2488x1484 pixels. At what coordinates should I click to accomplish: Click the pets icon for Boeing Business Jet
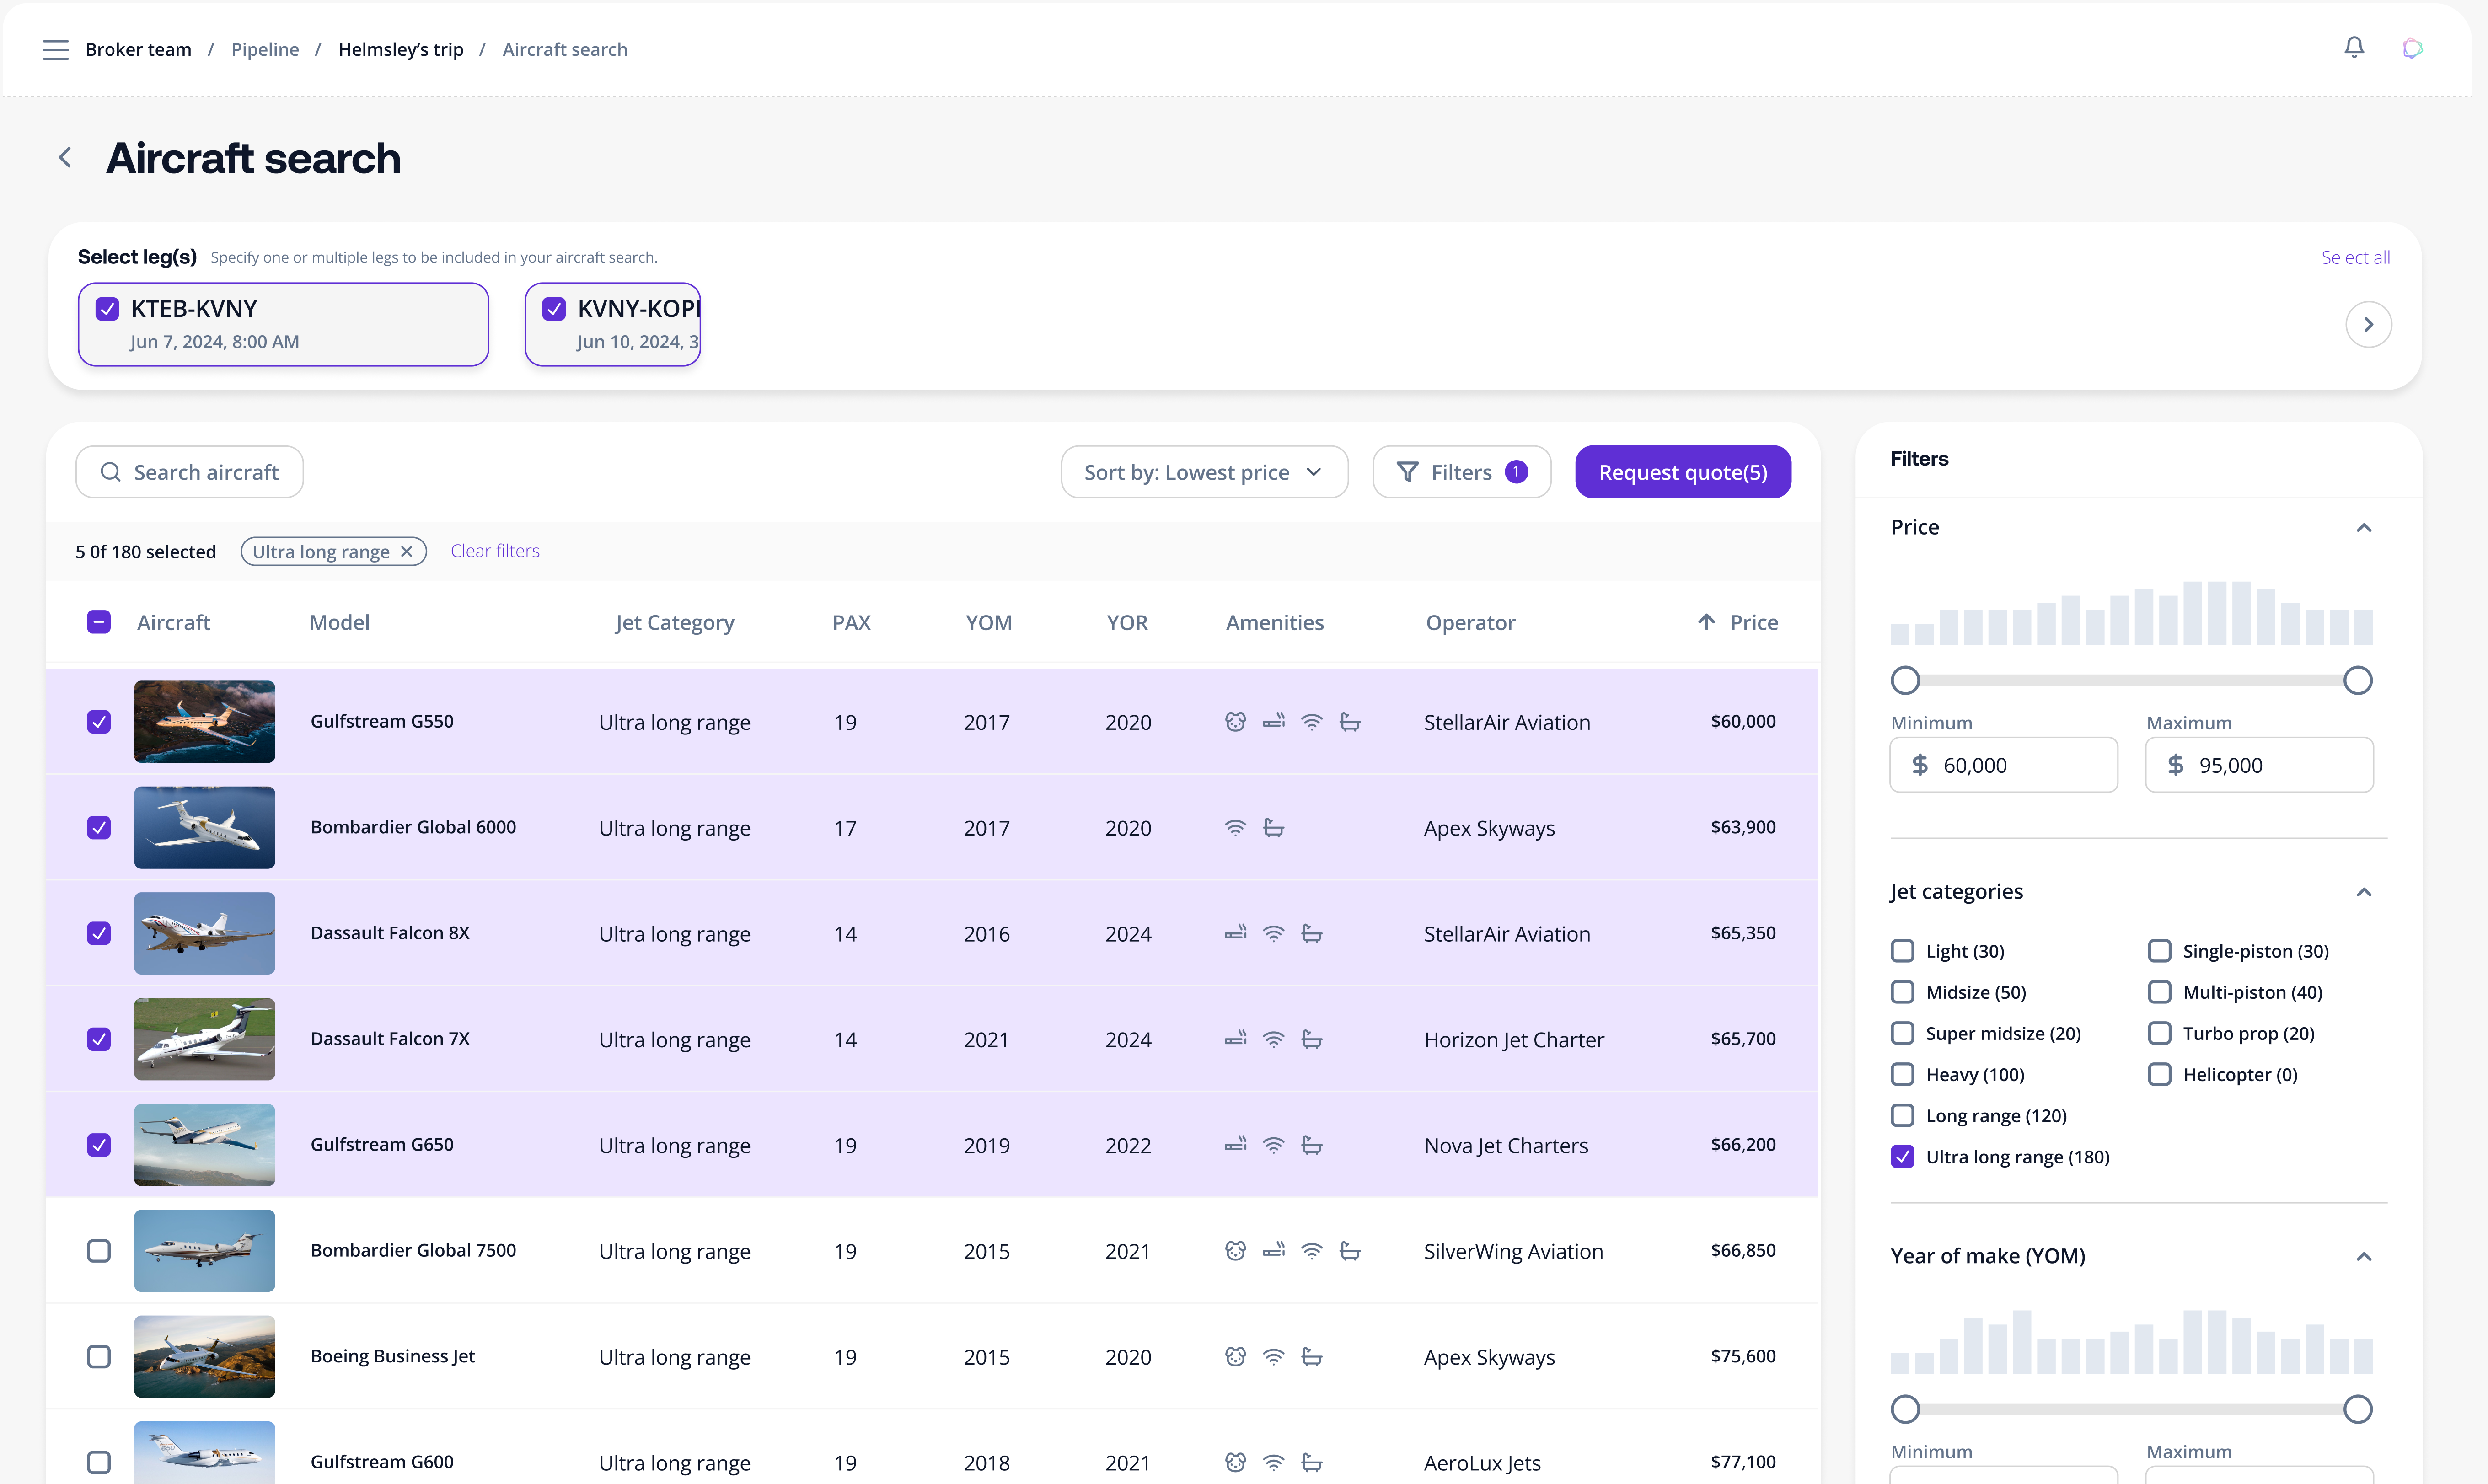(x=1236, y=1357)
